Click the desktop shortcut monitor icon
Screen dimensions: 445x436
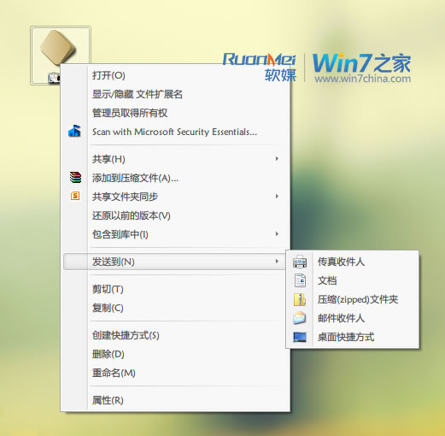(x=300, y=337)
